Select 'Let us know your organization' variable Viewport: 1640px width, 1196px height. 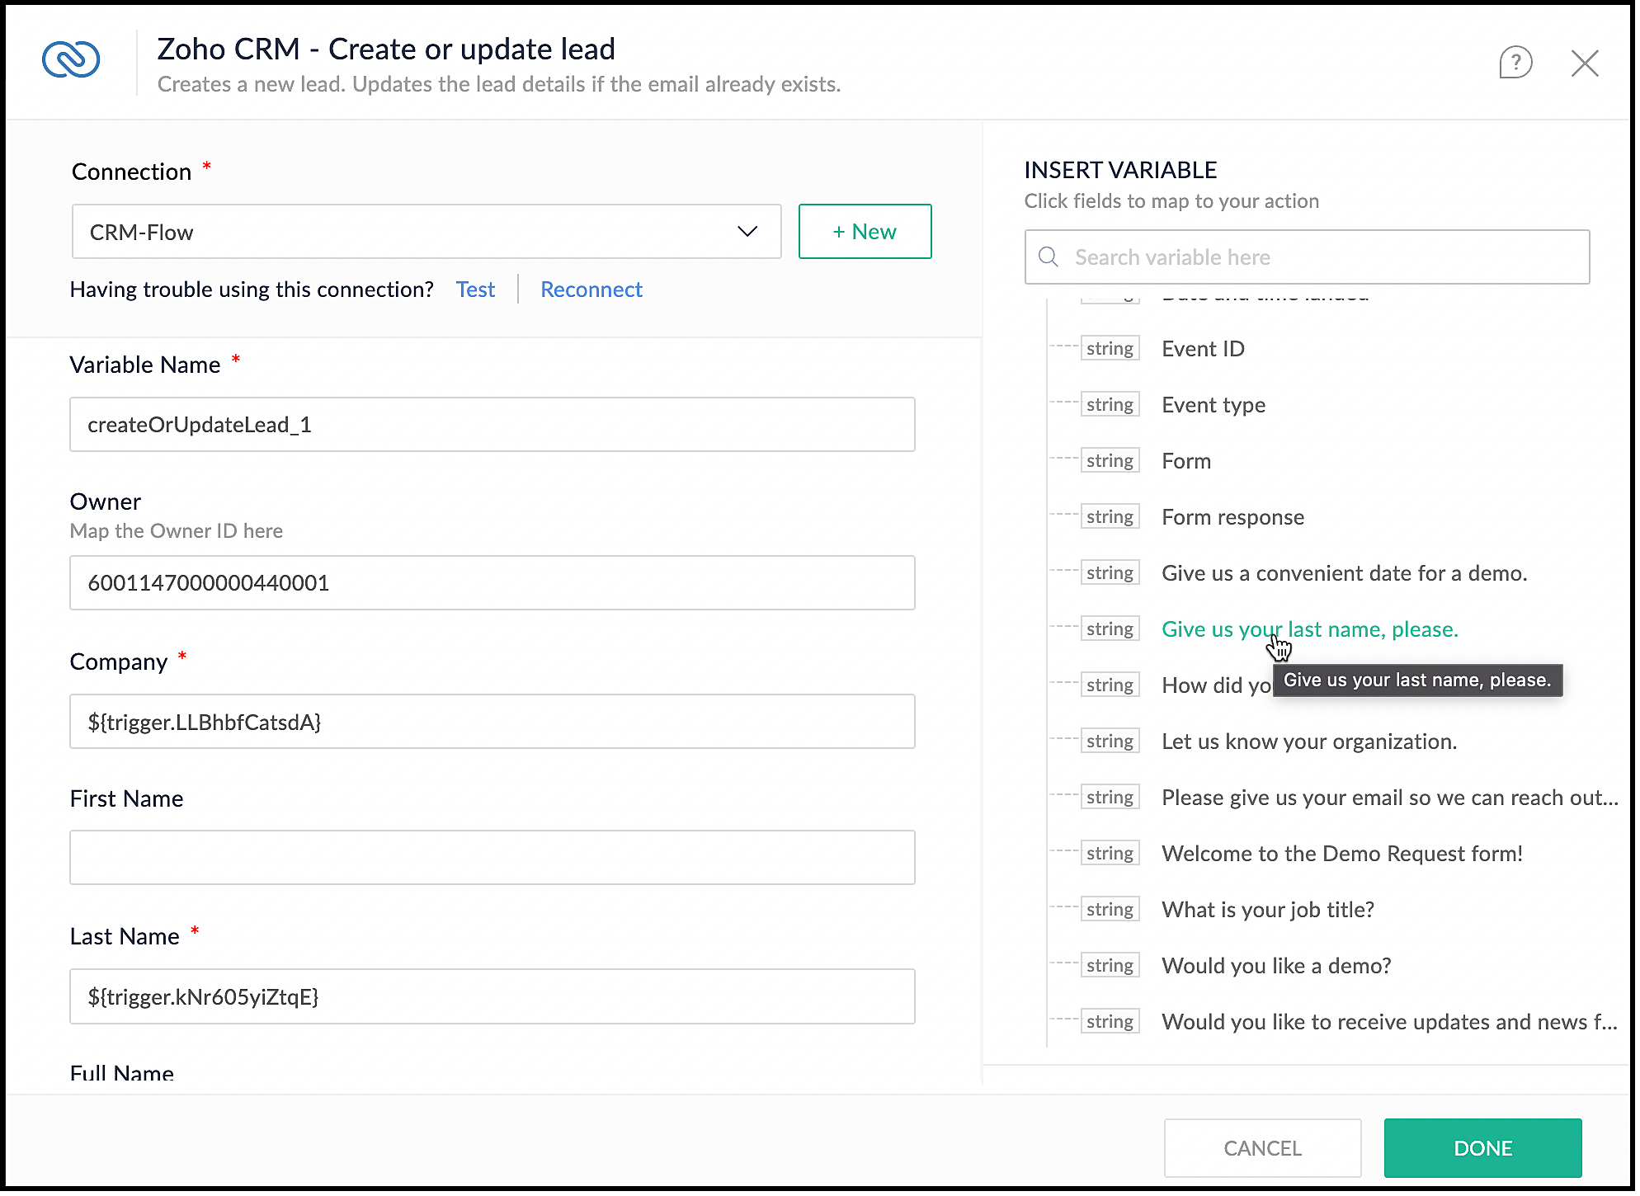click(1308, 742)
